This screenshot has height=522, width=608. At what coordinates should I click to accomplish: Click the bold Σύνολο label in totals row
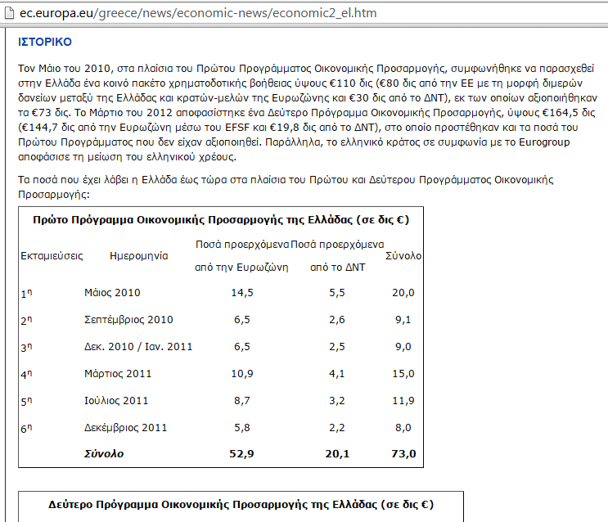(x=103, y=453)
